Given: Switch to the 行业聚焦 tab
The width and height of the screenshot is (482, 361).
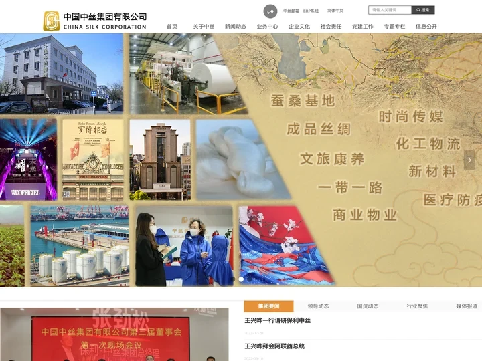Looking at the screenshot, I should (x=417, y=306).
